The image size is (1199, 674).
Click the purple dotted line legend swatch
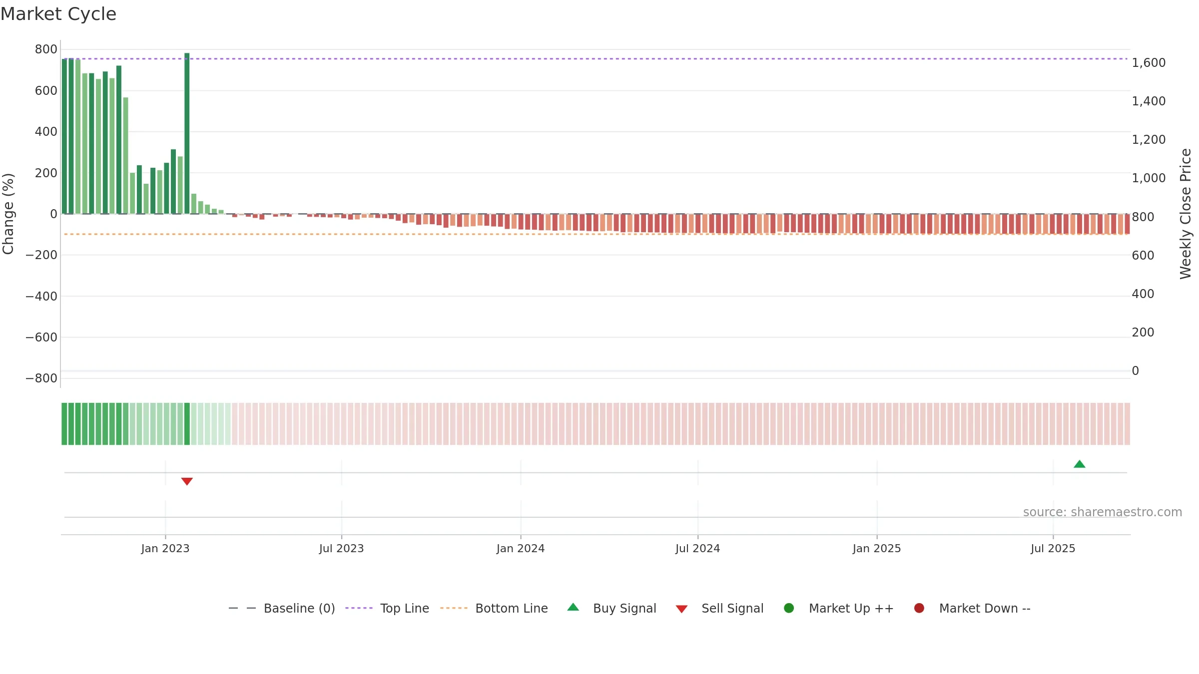[x=359, y=608]
